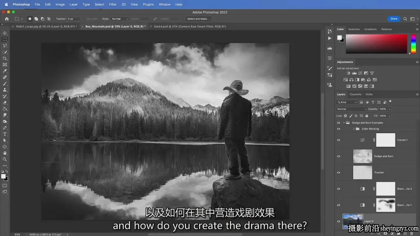Add a Levels adjustment
Image resolution: width=420 pixels, height=236 pixels.
(x=354, y=73)
